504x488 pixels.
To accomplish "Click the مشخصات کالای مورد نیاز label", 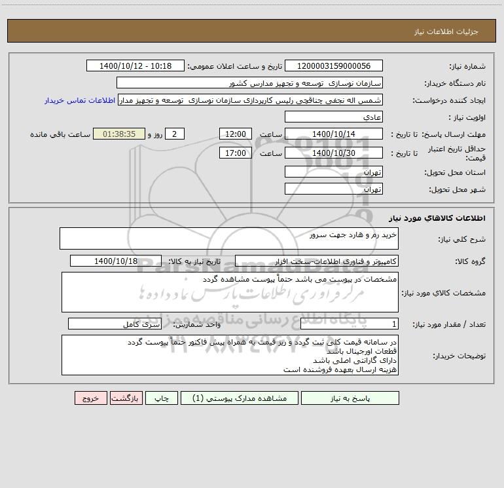I will (x=444, y=293).
